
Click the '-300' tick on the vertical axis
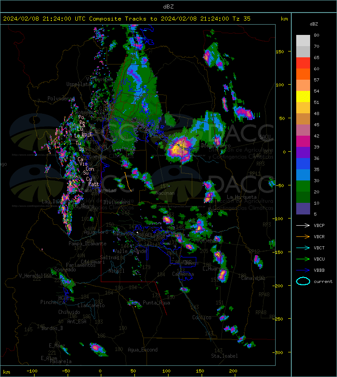point(278,352)
